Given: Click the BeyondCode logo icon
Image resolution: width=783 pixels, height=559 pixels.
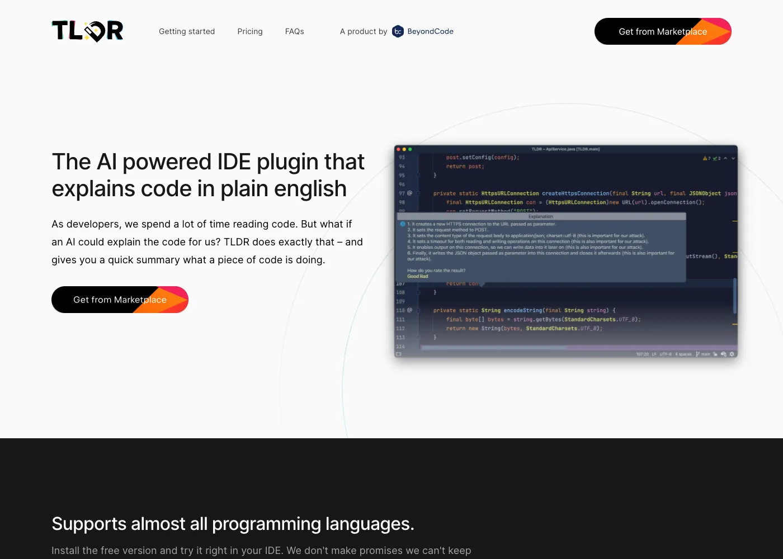Looking at the screenshot, I should 398,31.
